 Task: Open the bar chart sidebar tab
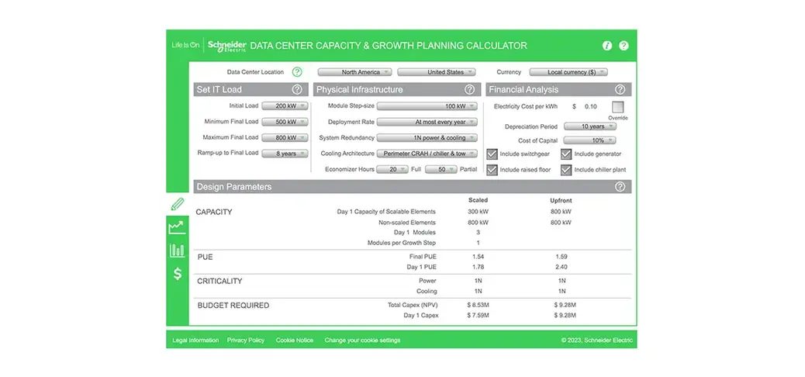point(177,250)
